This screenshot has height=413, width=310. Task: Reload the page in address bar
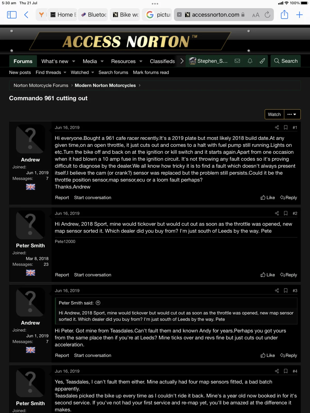[x=267, y=15]
